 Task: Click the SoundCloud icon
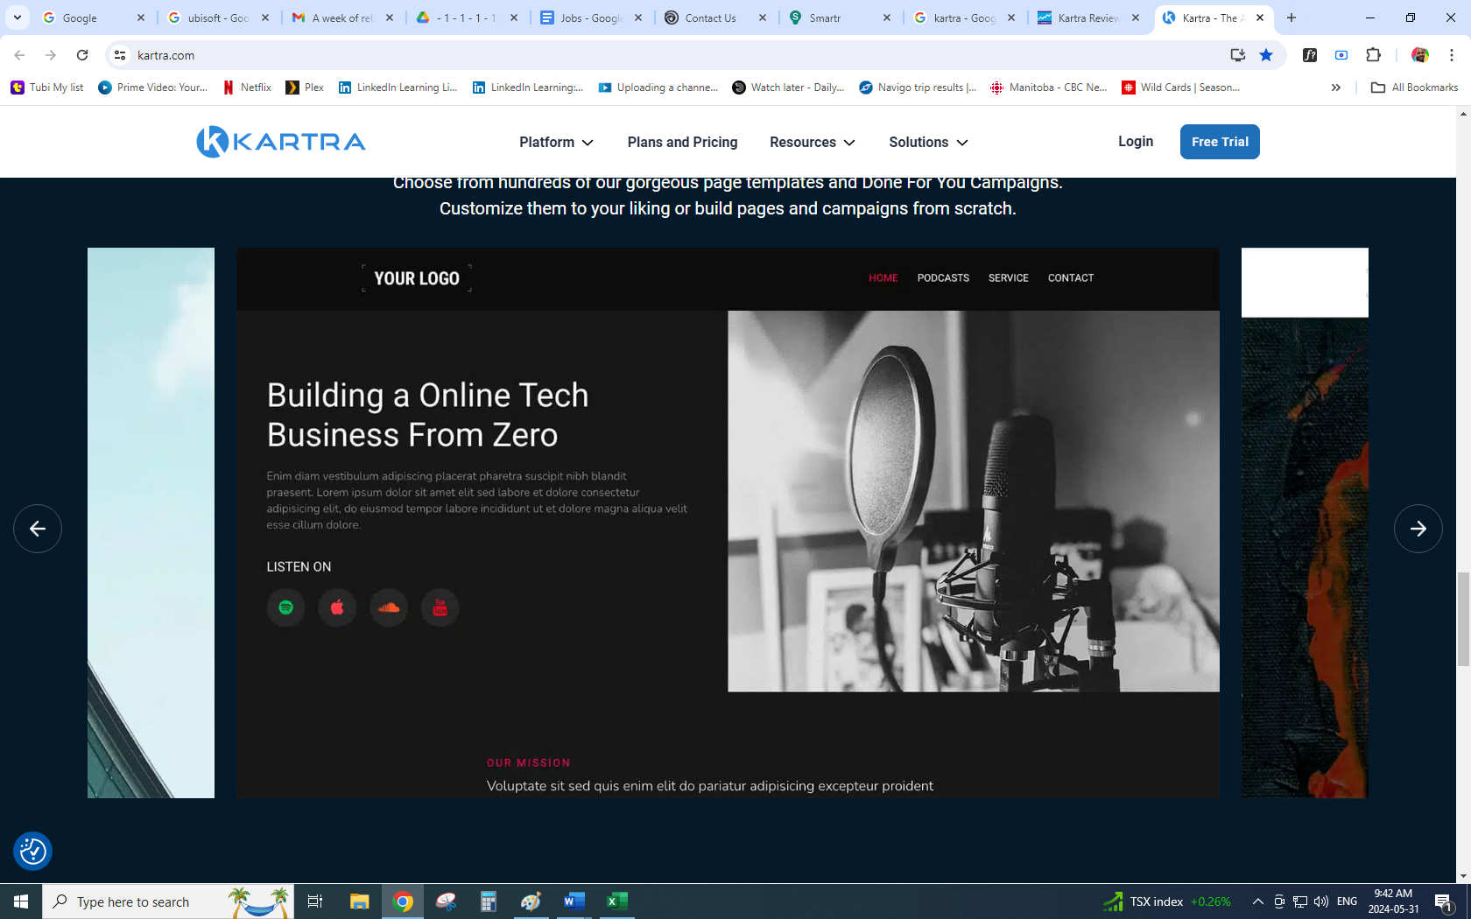click(x=389, y=607)
